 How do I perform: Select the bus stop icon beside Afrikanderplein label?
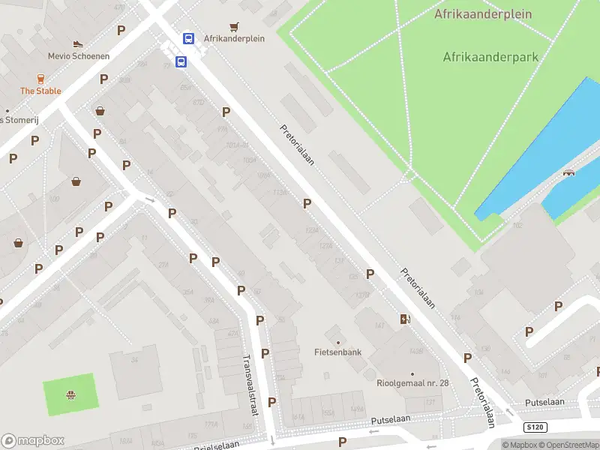(x=188, y=38)
